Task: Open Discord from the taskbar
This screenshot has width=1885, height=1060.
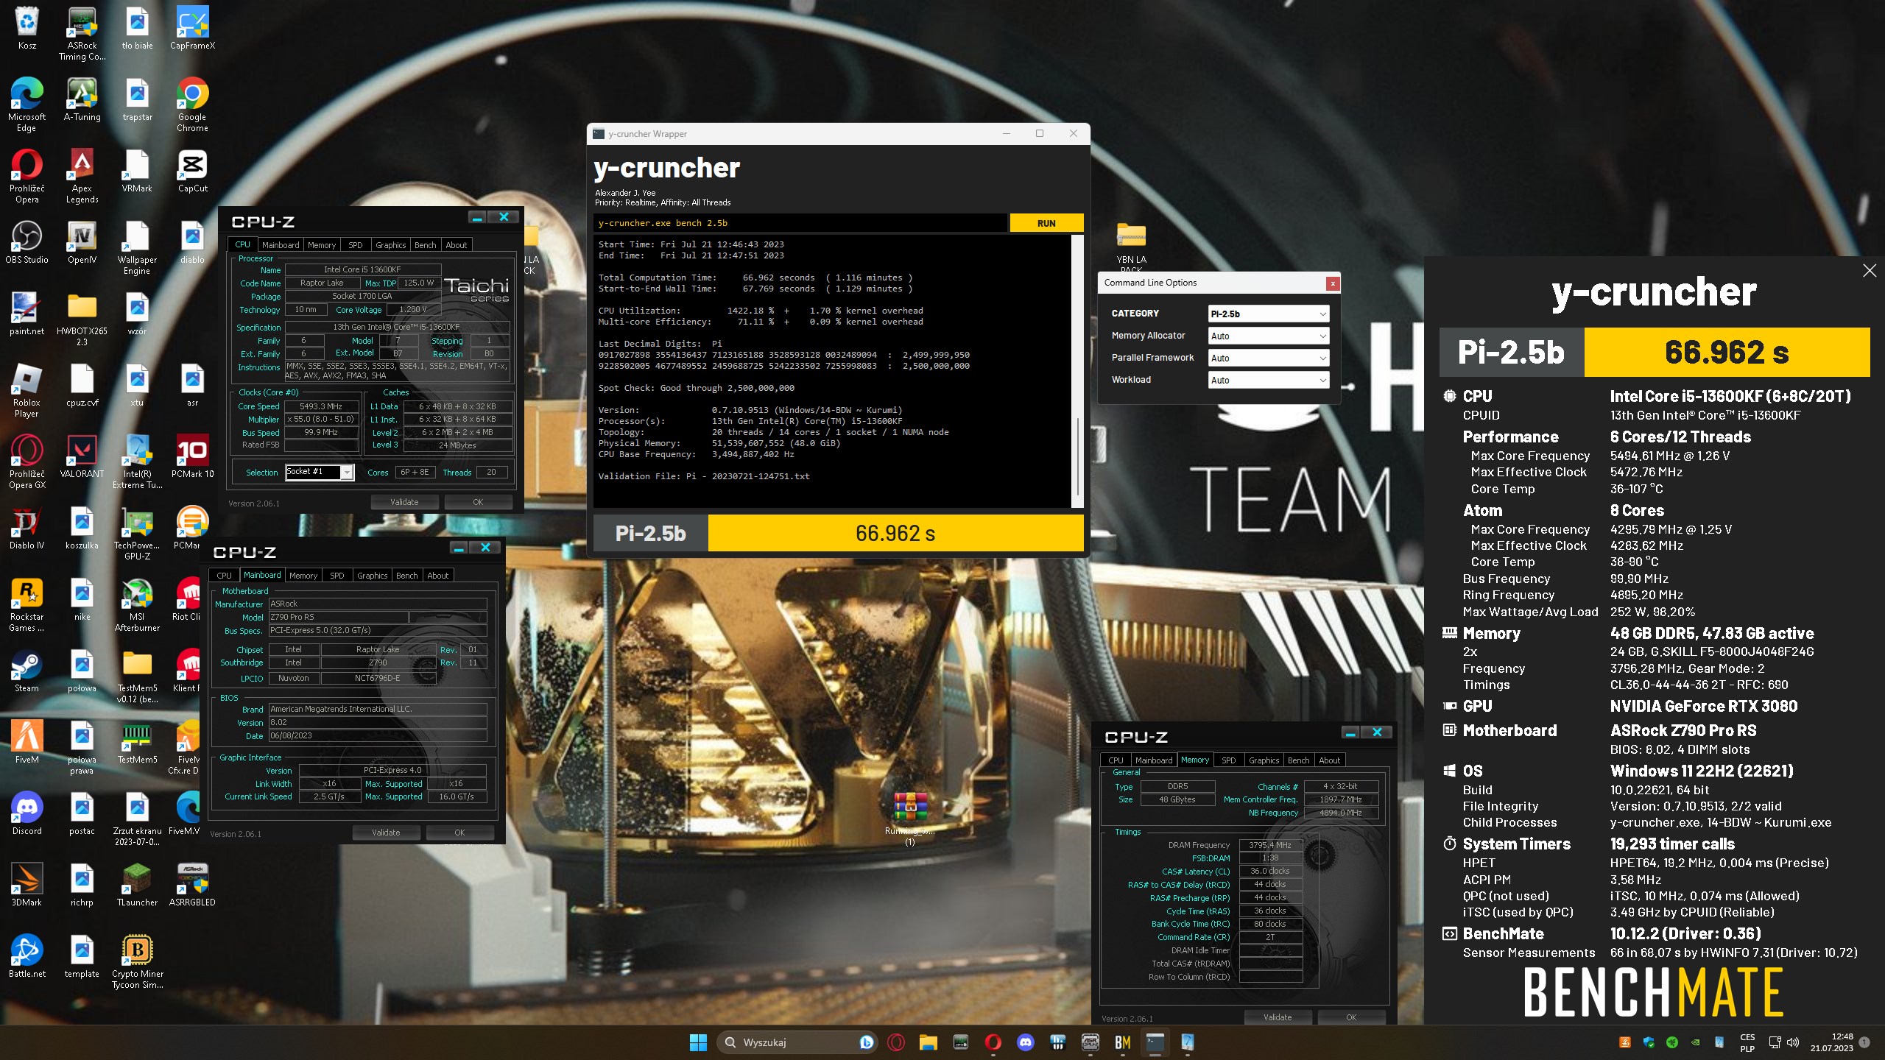Action: tap(1025, 1042)
